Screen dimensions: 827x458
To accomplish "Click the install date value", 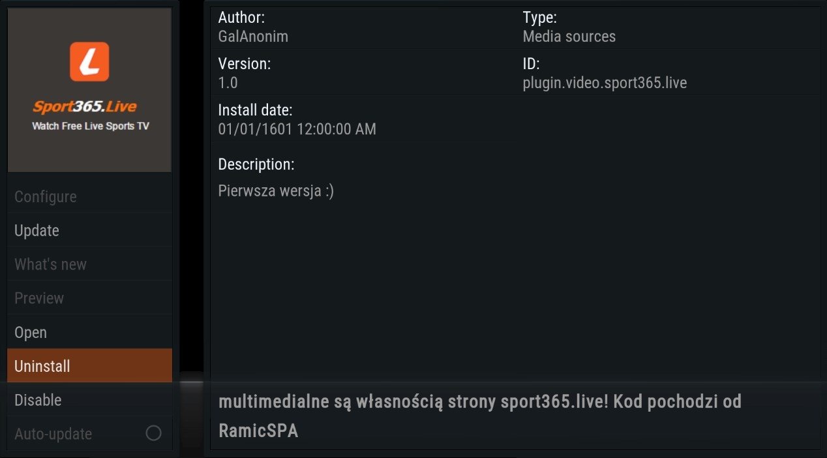I will pyautogui.click(x=297, y=129).
